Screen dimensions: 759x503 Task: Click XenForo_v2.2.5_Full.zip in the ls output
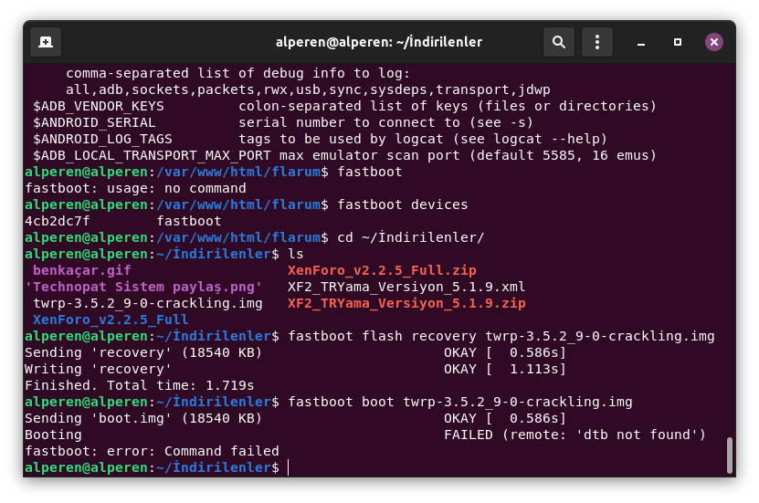pos(382,270)
